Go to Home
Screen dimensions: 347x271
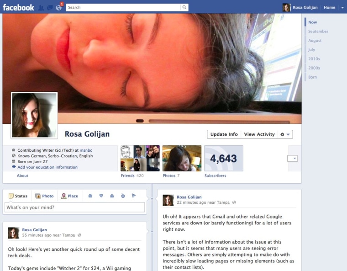(329, 7)
